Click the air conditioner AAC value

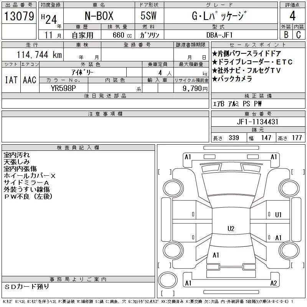pyautogui.click(x=30, y=80)
